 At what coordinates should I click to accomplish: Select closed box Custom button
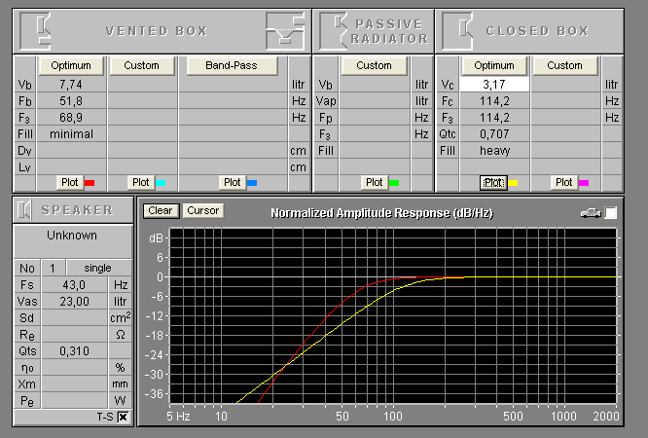click(565, 66)
